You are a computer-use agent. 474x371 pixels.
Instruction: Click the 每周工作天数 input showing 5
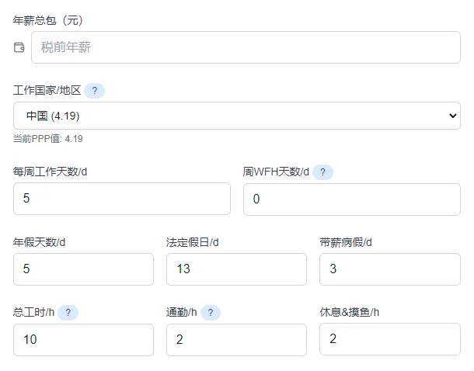click(122, 199)
